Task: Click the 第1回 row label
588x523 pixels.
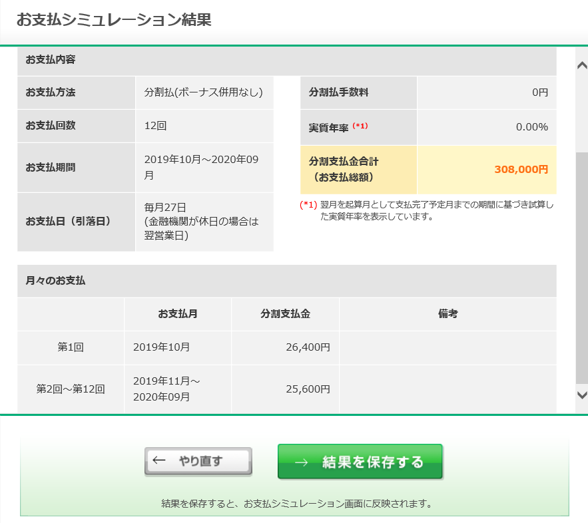Action: [x=71, y=347]
